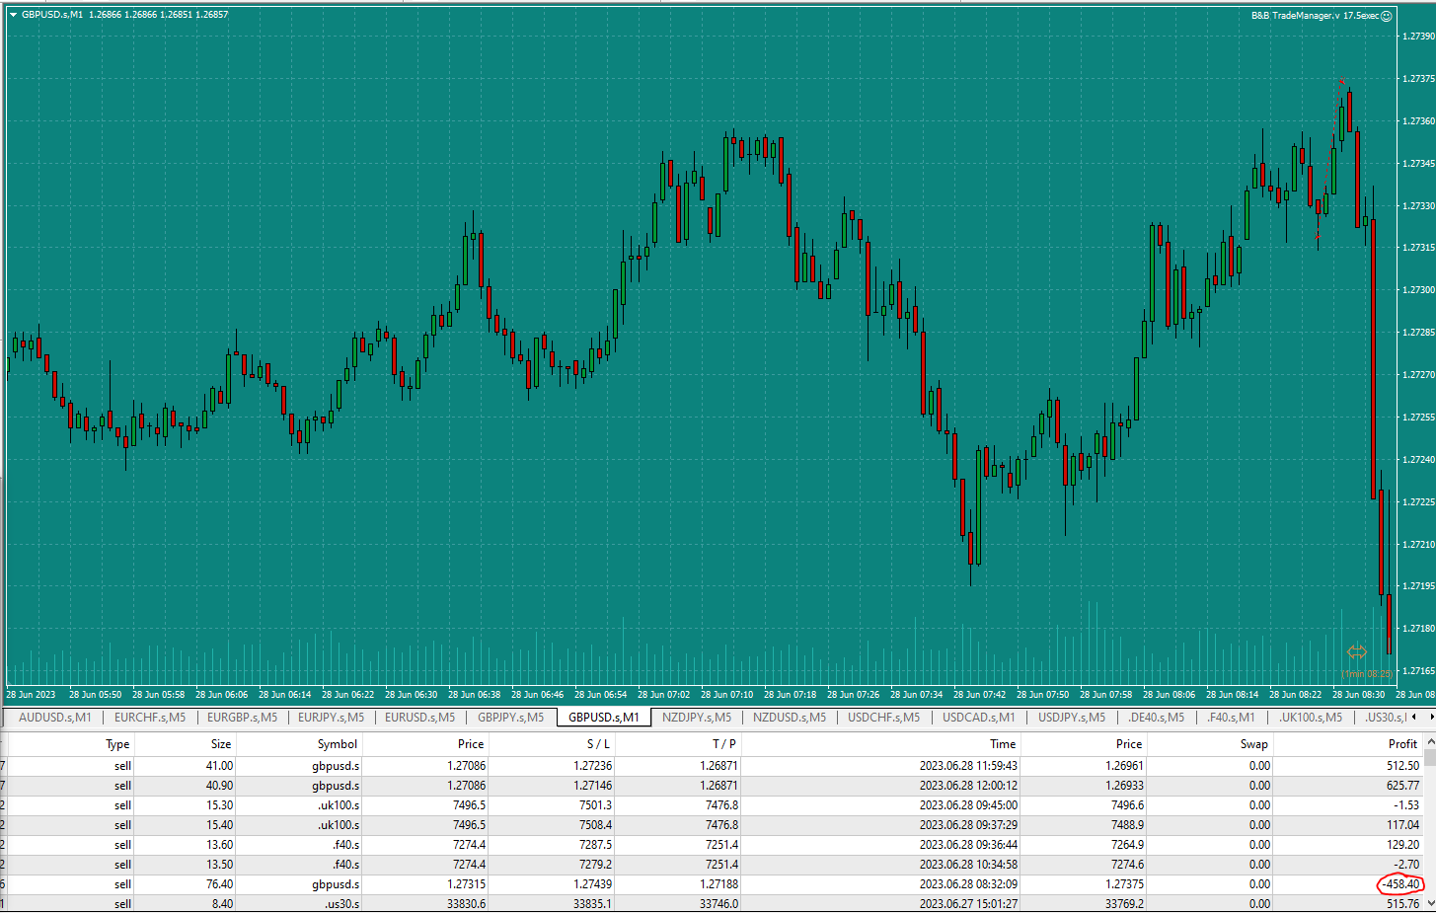The width and height of the screenshot is (1436, 913).
Task: Click the 1.27188 take profit value
Action: pos(718,884)
